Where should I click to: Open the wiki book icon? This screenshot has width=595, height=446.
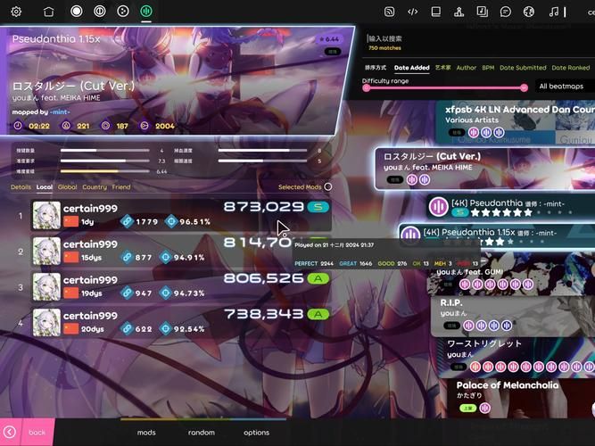[435, 12]
